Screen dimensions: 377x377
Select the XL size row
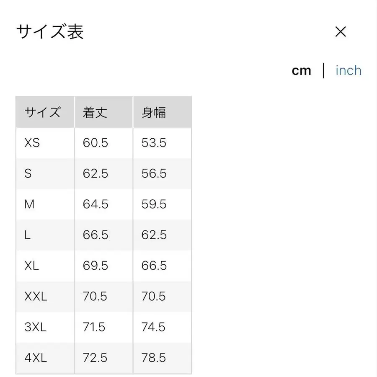click(45, 266)
